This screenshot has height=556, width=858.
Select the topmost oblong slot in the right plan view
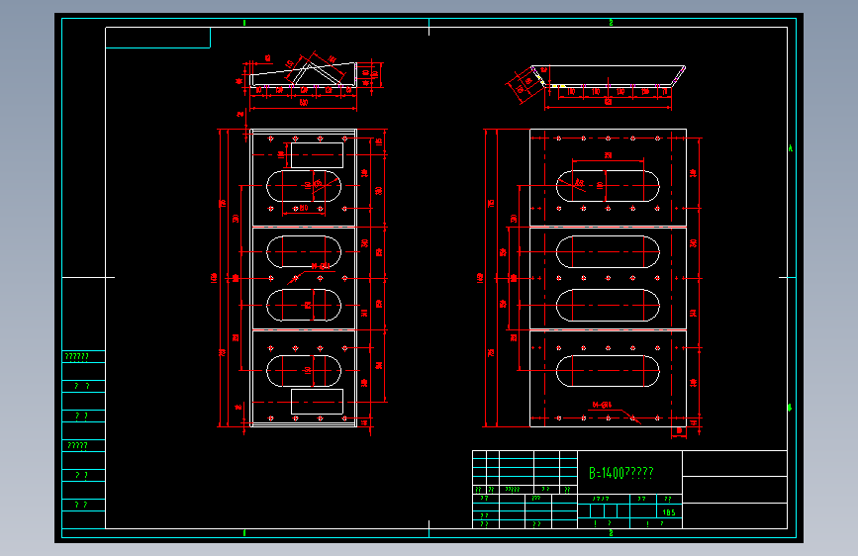(x=608, y=186)
